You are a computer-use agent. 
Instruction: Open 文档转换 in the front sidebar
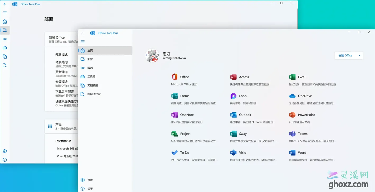pos(105,85)
